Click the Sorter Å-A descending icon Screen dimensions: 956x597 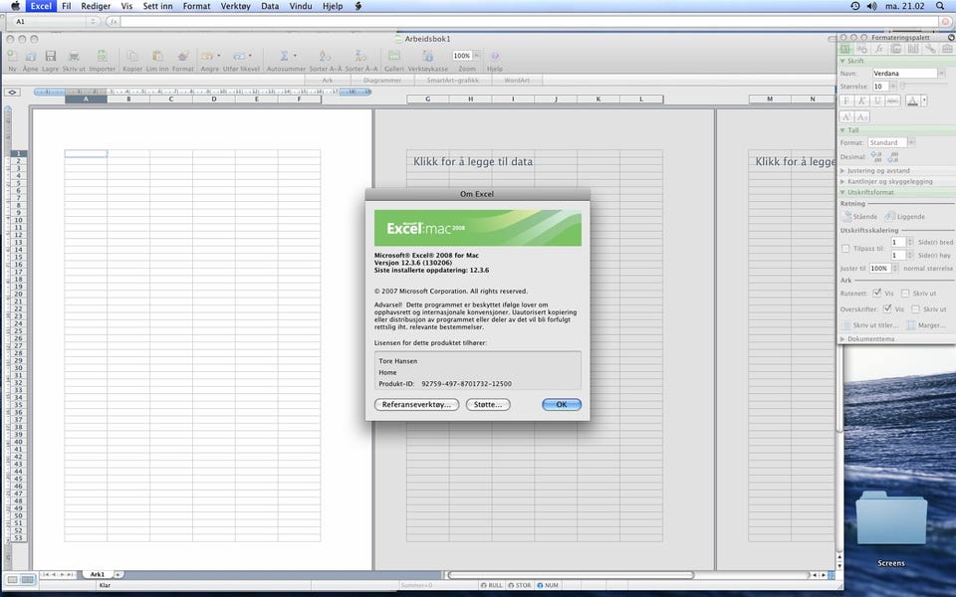pos(360,56)
